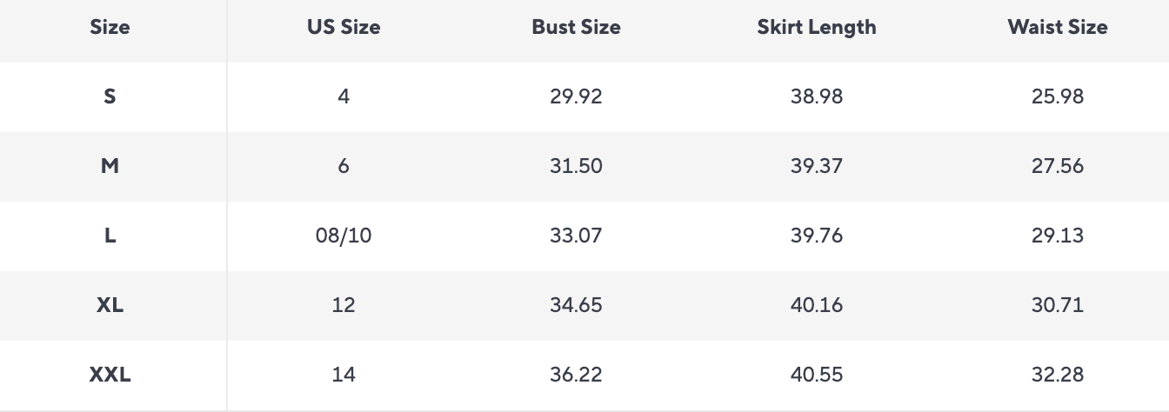Click US size value 14
Image resolution: width=1169 pixels, height=412 pixels.
[344, 375]
